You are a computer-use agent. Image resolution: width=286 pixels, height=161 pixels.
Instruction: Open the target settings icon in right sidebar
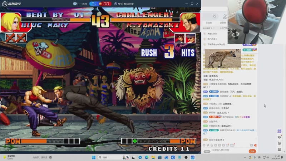click(x=279, y=143)
